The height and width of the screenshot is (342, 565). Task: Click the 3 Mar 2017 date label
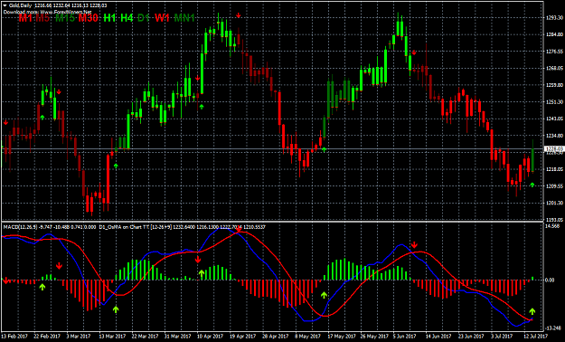80,336
